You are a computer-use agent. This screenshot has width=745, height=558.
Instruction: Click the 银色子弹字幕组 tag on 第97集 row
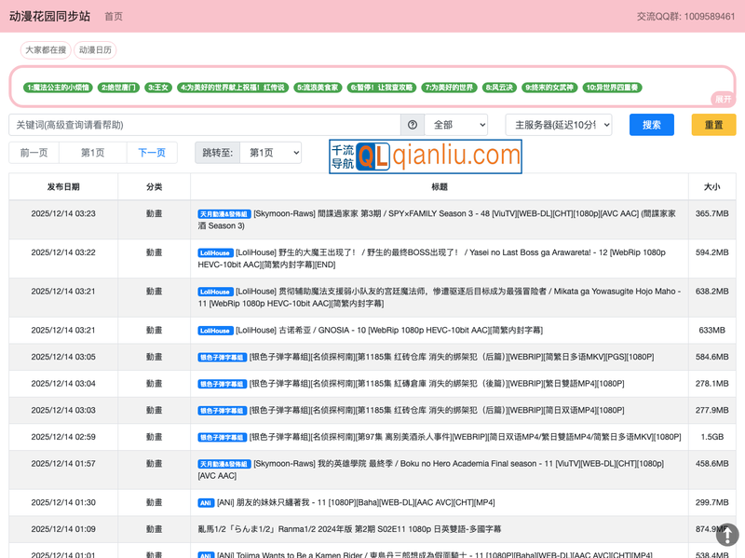[222, 437]
